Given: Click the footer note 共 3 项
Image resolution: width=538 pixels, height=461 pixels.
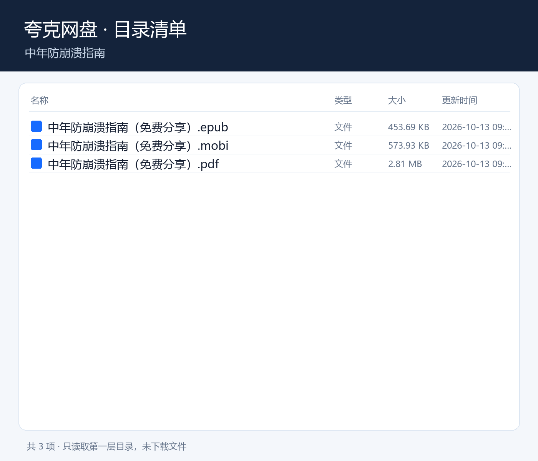Looking at the screenshot, I should (x=41, y=446).
